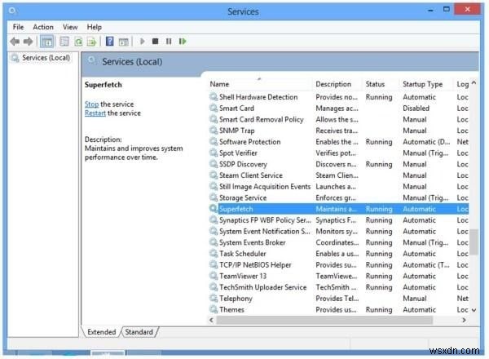The image size is (489, 359).
Task: Select the Task Scheduler service
Action: pyautogui.click(x=339, y=254)
